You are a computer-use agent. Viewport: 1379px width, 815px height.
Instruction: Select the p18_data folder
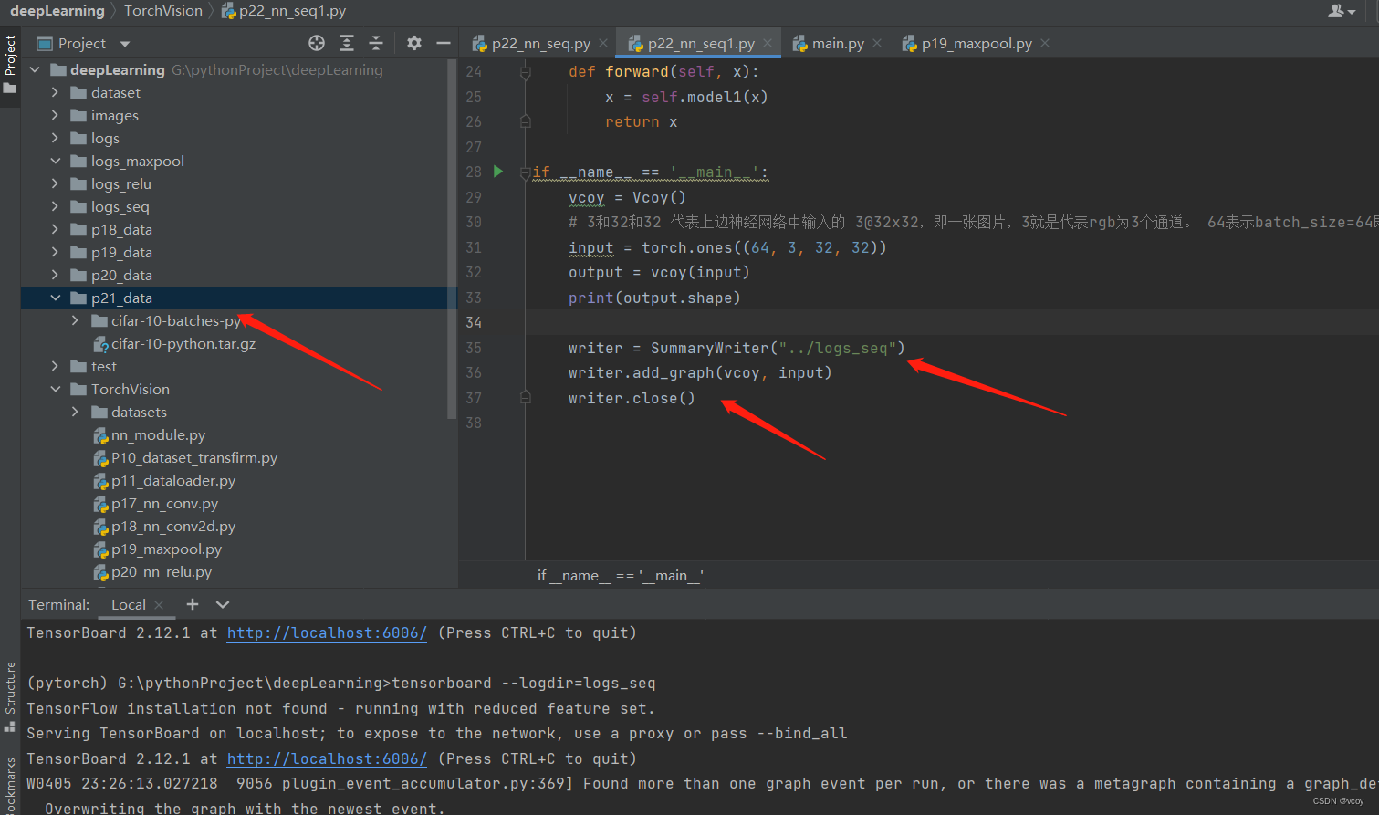[x=121, y=229]
